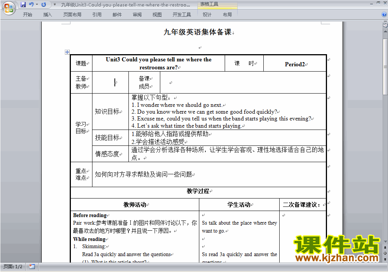
Task: Open the 开发工具 tab
Action: click(x=182, y=15)
